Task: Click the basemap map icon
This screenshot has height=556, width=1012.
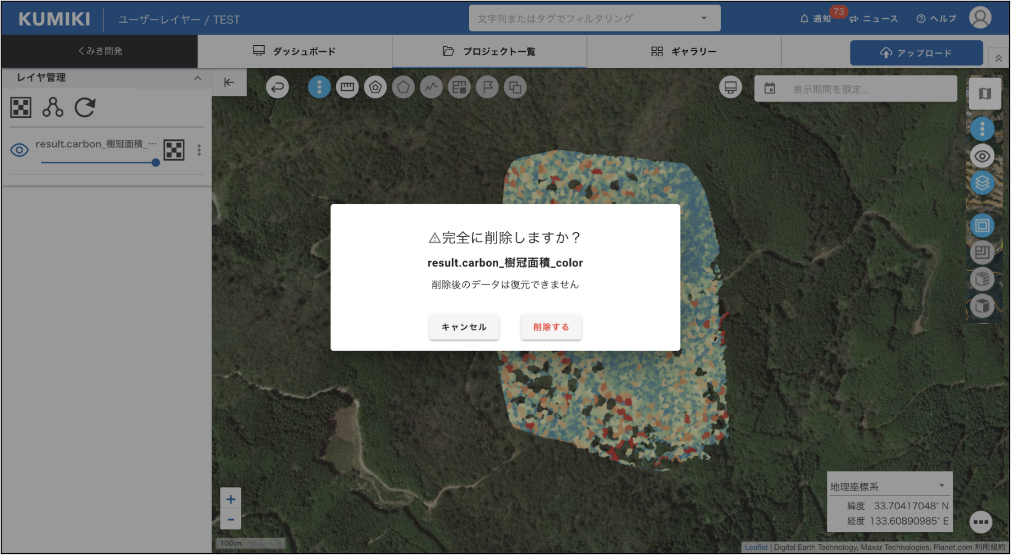Action: [984, 94]
